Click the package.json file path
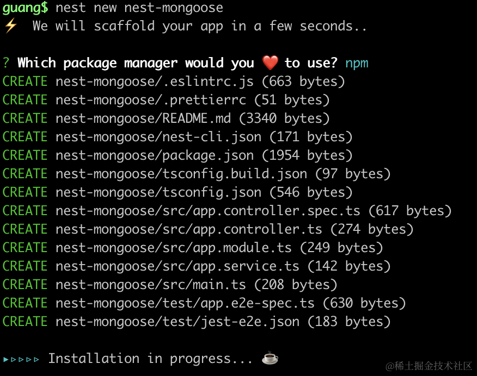This screenshot has height=376, width=477. pos(155,155)
